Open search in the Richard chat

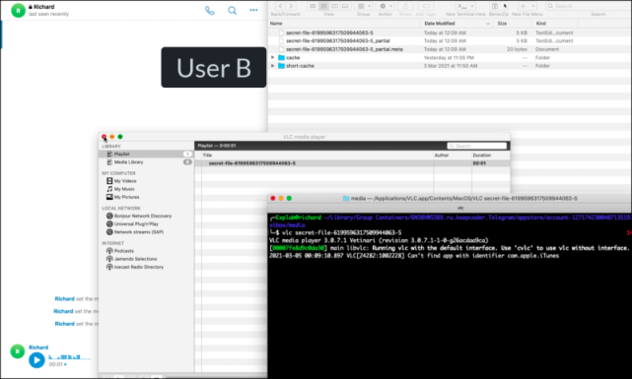[x=232, y=11]
